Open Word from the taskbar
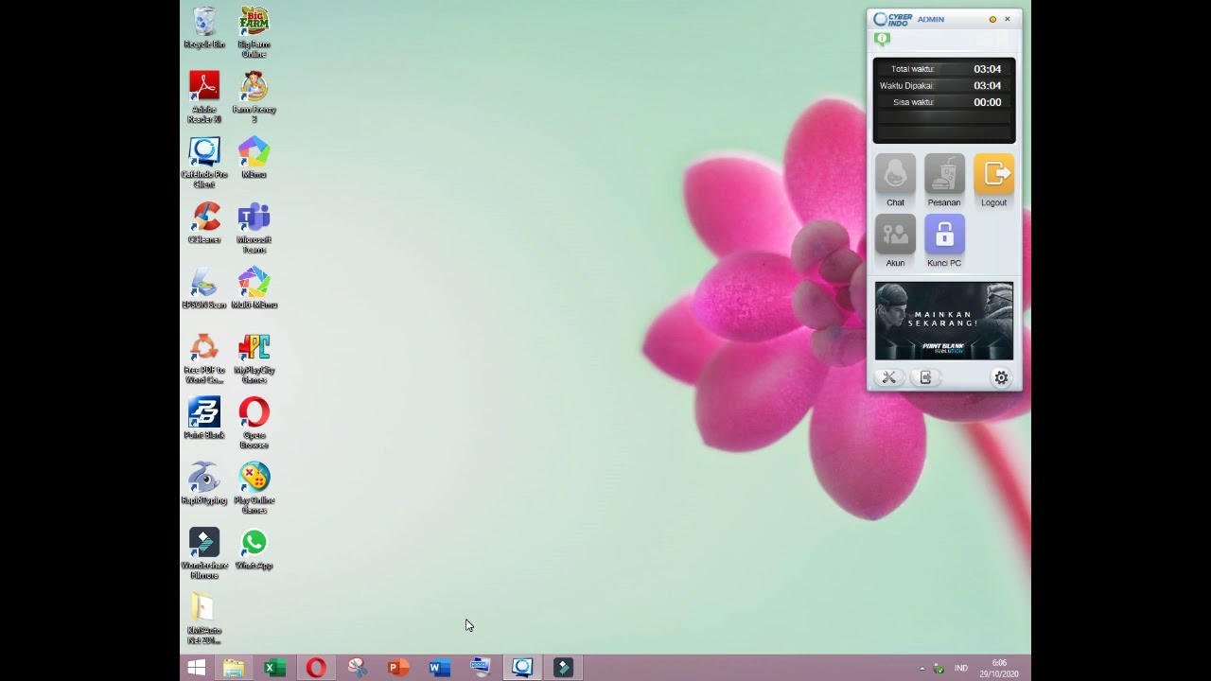The height and width of the screenshot is (681, 1211). 439,668
